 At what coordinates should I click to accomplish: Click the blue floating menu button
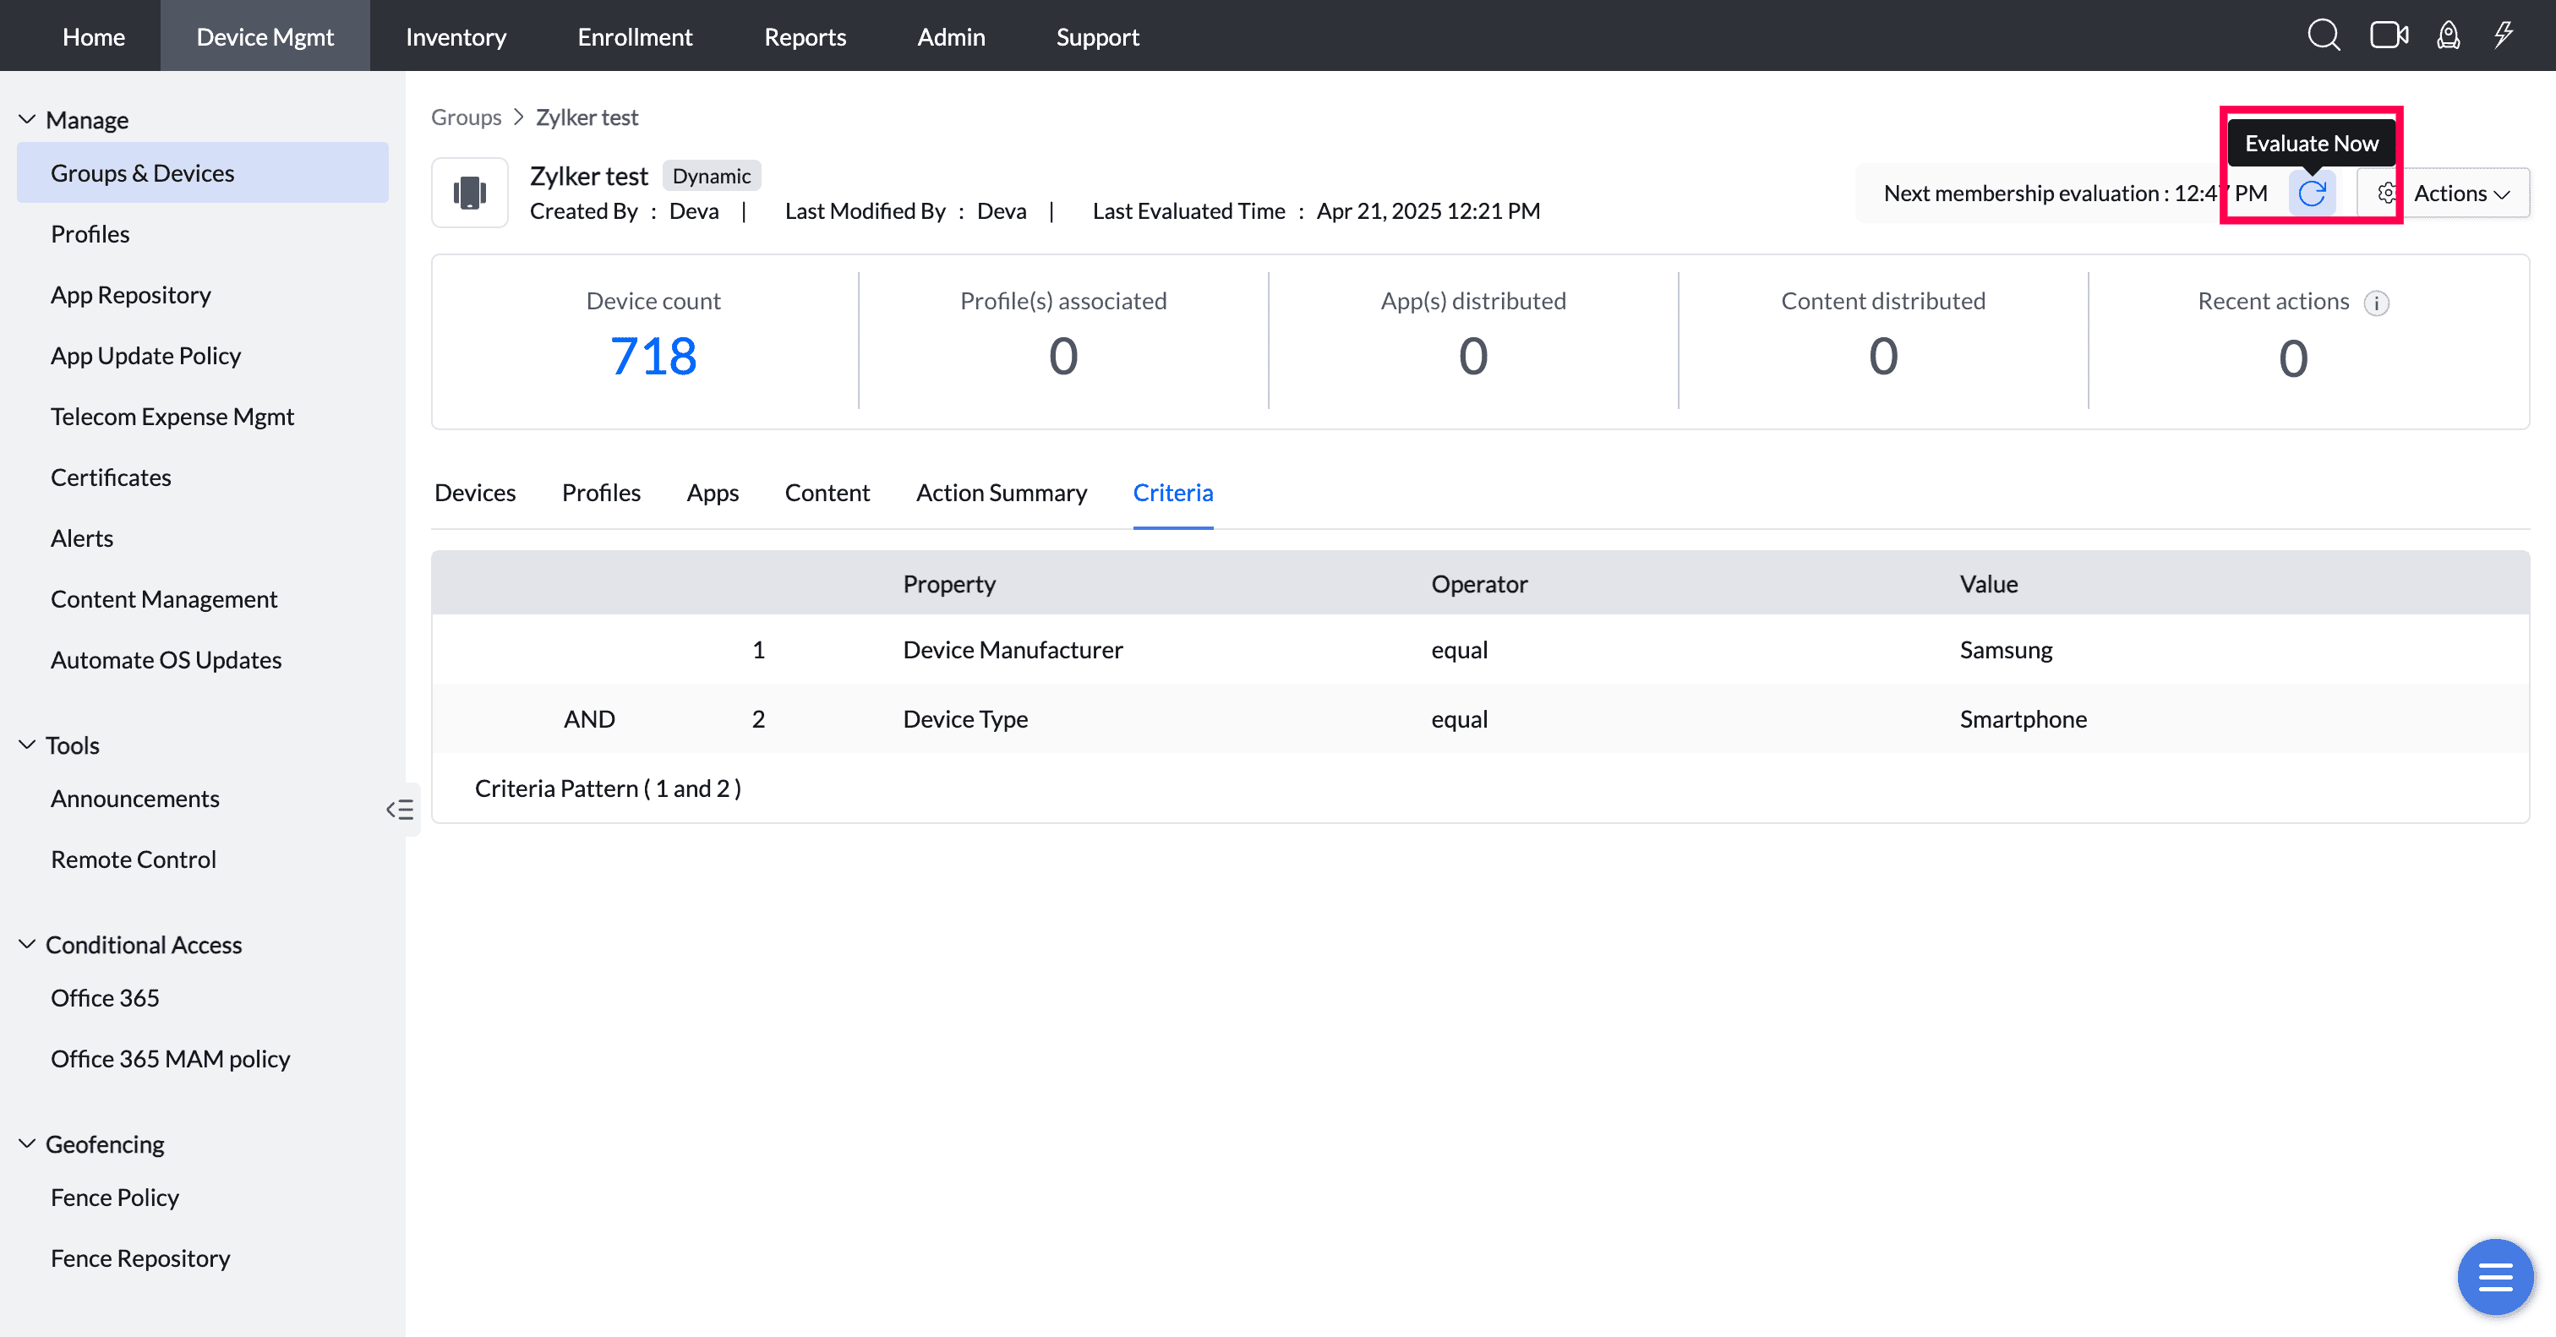point(2494,1276)
